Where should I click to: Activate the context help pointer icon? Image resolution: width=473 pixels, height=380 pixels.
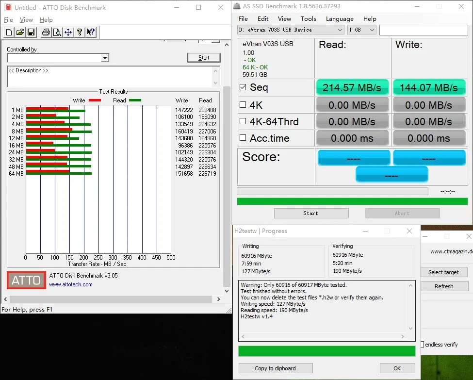click(91, 33)
